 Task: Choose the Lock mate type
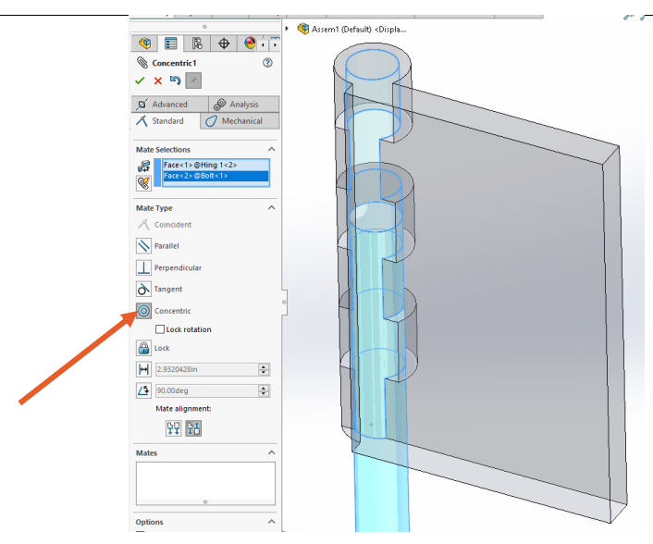click(143, 348)
